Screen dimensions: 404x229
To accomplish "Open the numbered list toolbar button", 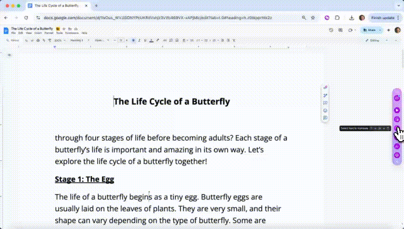I will (x=214, y=41).
